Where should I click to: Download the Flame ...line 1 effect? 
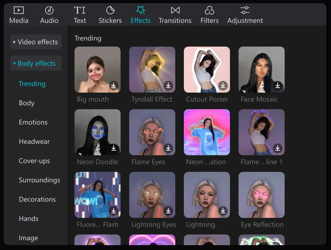coord(278,148)
